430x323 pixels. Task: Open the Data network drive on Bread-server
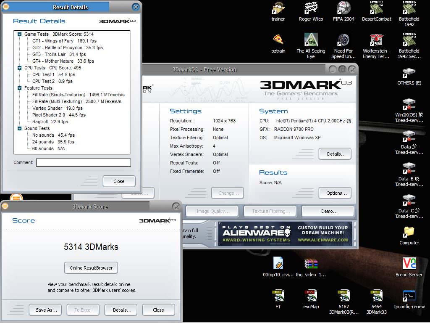click(409, 143)
